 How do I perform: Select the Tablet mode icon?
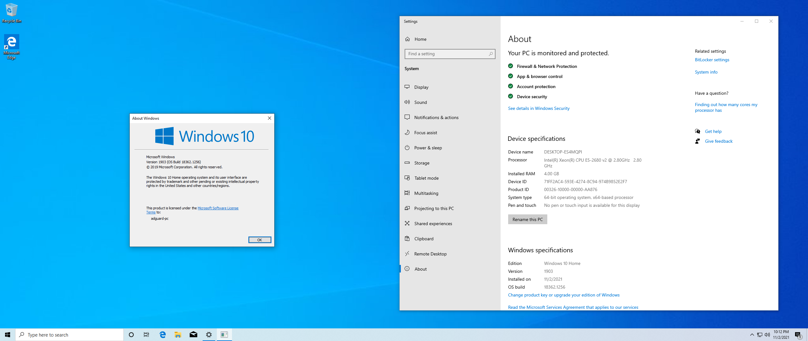(407, 178)
